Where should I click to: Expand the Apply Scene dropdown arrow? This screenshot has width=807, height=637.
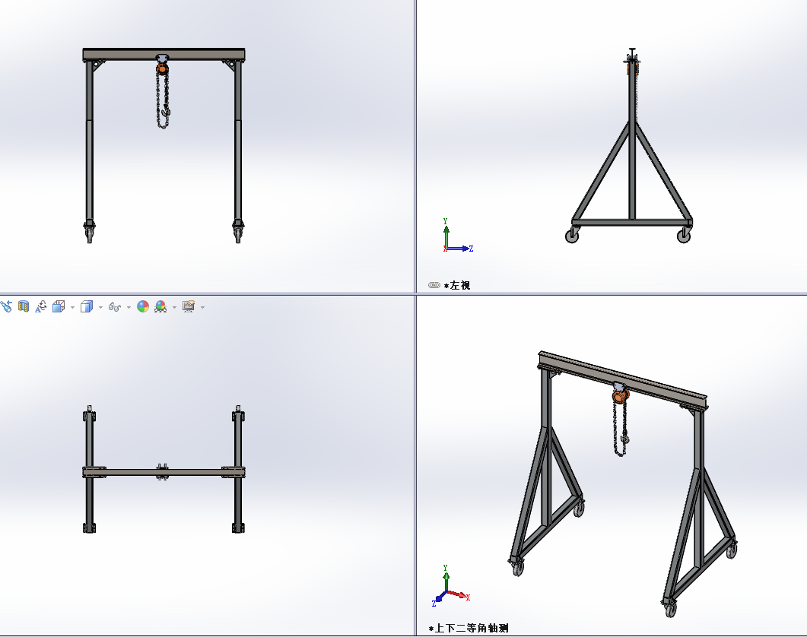(x=174, y=307)
